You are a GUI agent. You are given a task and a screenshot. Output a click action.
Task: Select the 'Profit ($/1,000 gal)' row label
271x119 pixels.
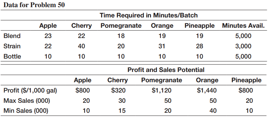click(x=30, y=91)
